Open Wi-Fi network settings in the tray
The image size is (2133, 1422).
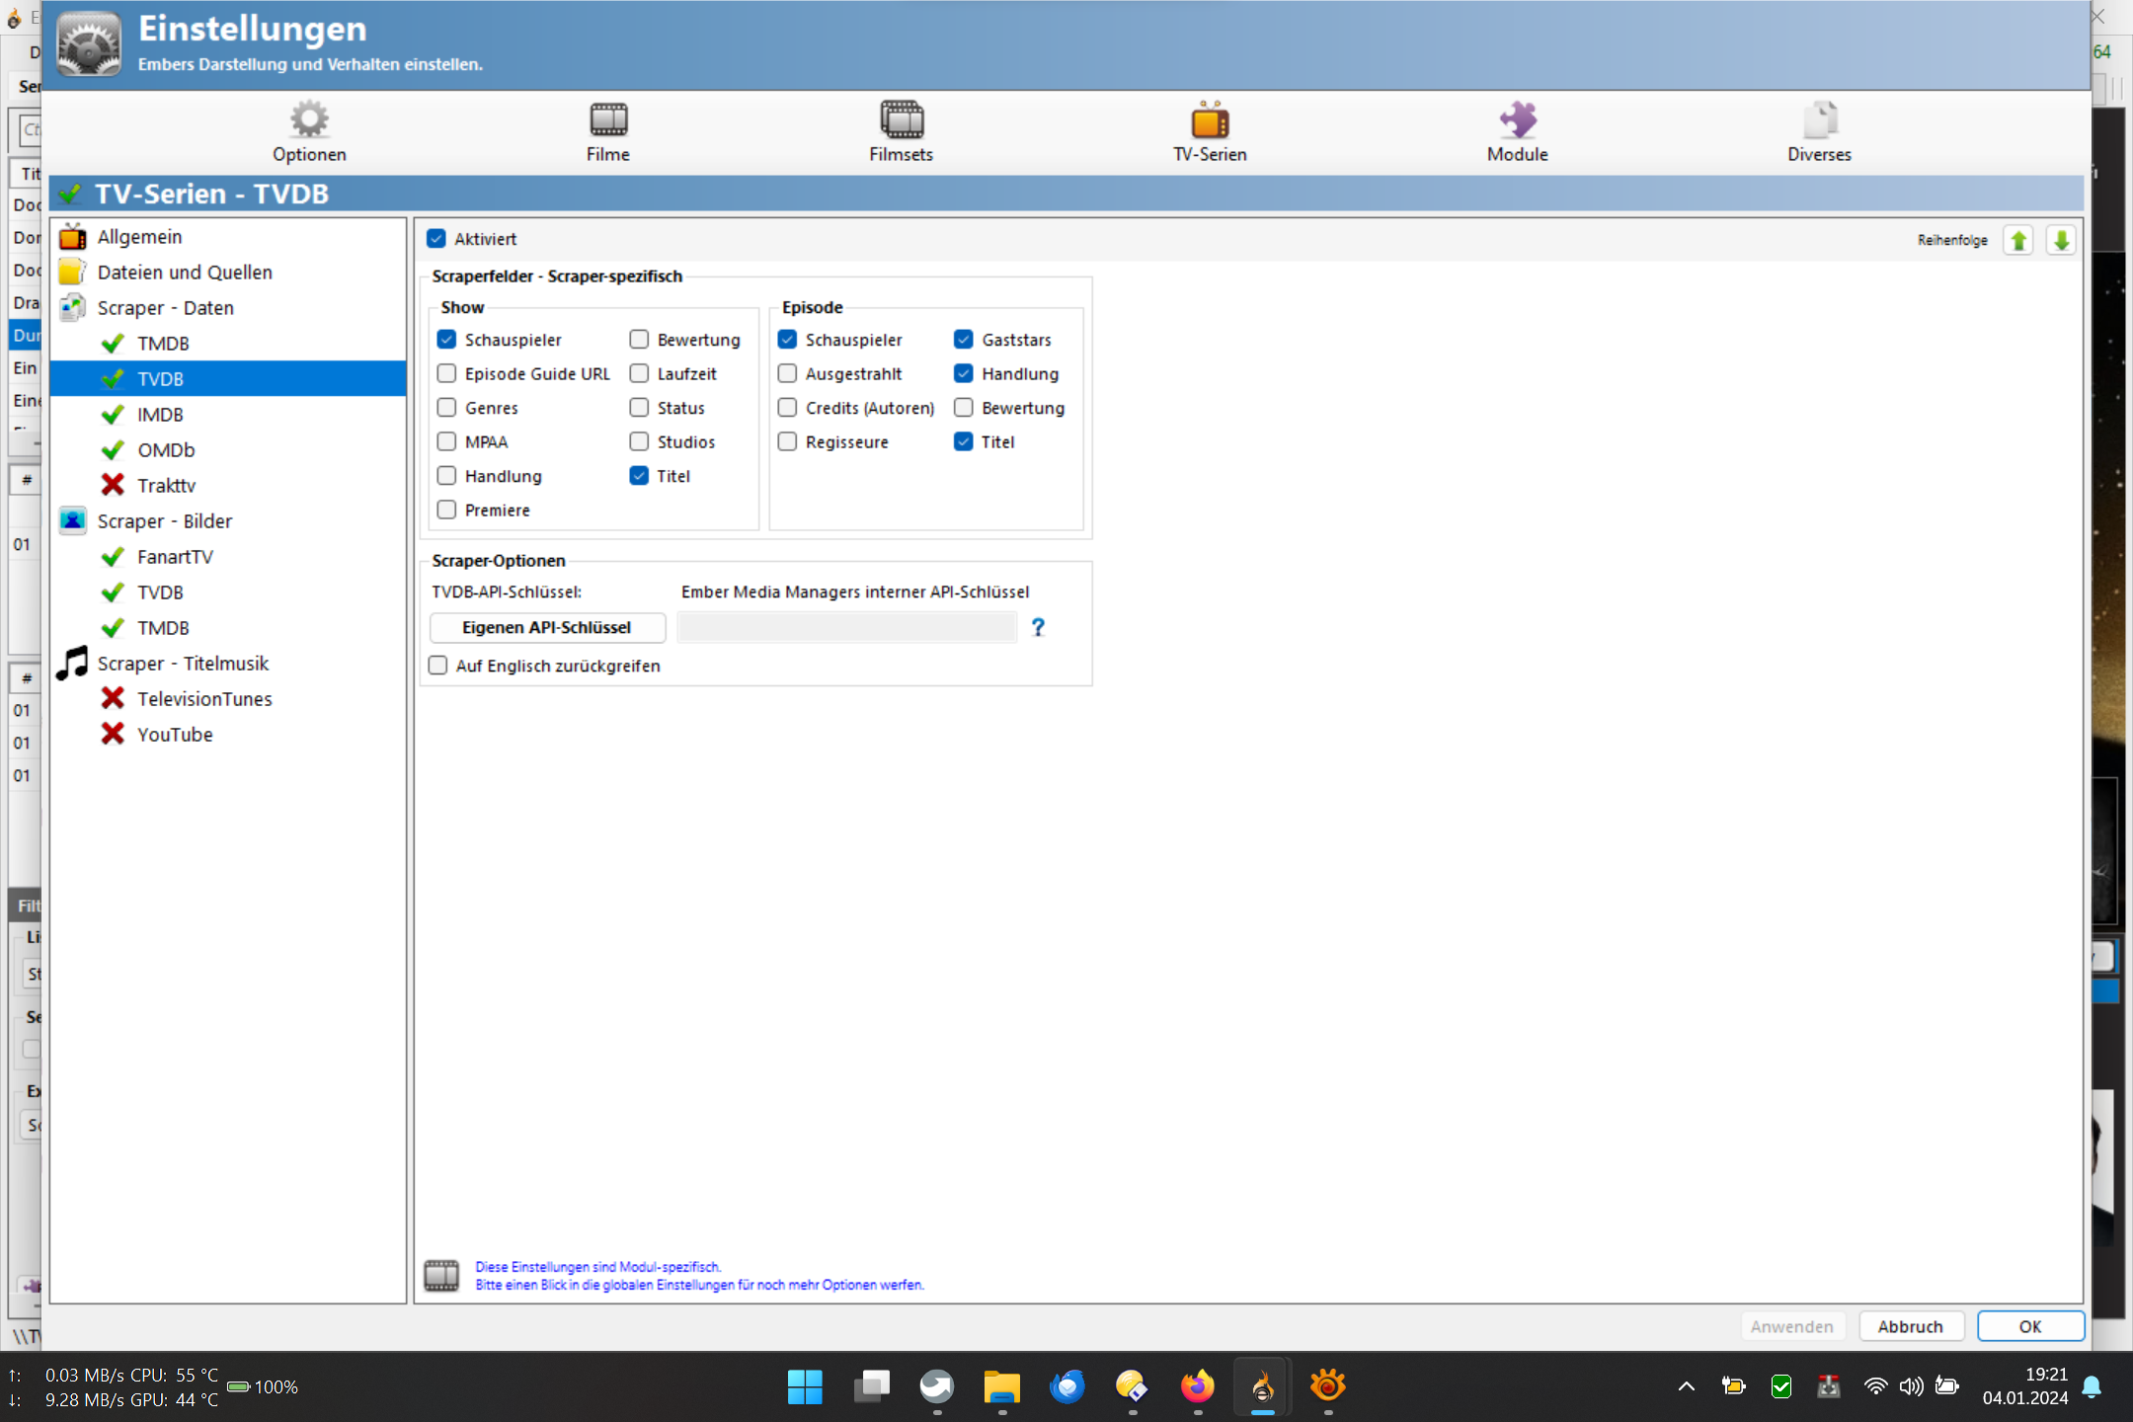(1875, 1386)
